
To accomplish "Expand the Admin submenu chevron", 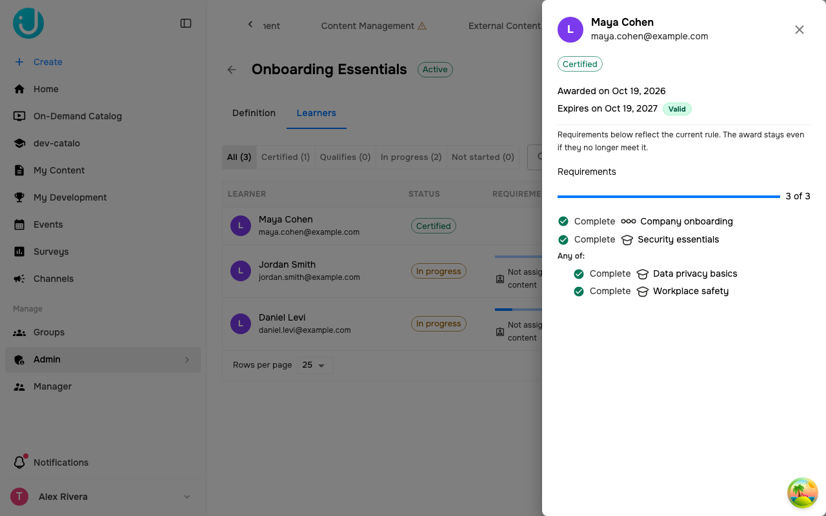I will click(x=187, y=360).
